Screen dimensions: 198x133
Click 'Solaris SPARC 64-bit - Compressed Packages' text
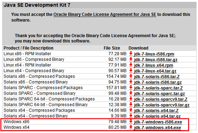(49, 99)
